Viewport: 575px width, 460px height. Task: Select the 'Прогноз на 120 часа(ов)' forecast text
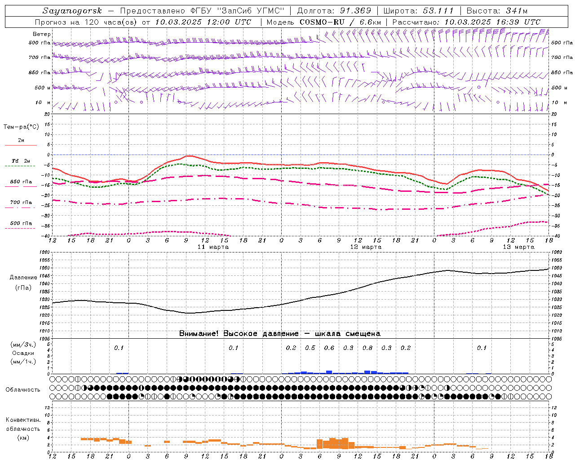click(x=86, y=22)
